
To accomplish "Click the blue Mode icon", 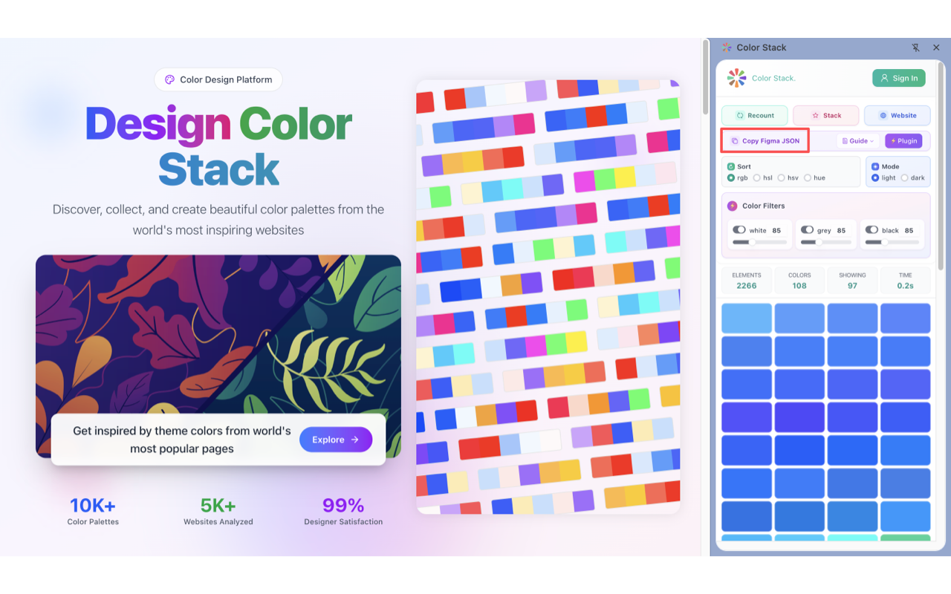I will pos(875,167).
